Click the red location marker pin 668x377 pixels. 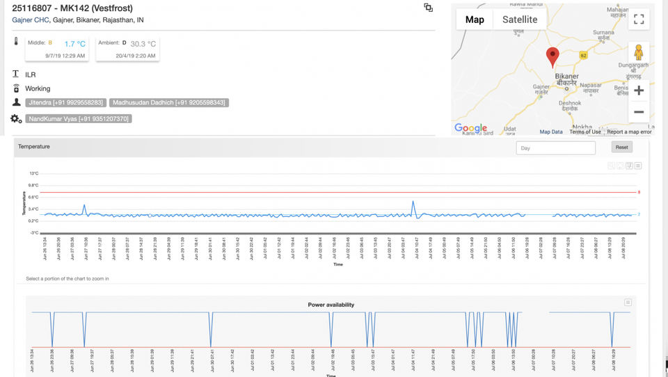click(552, 57)
